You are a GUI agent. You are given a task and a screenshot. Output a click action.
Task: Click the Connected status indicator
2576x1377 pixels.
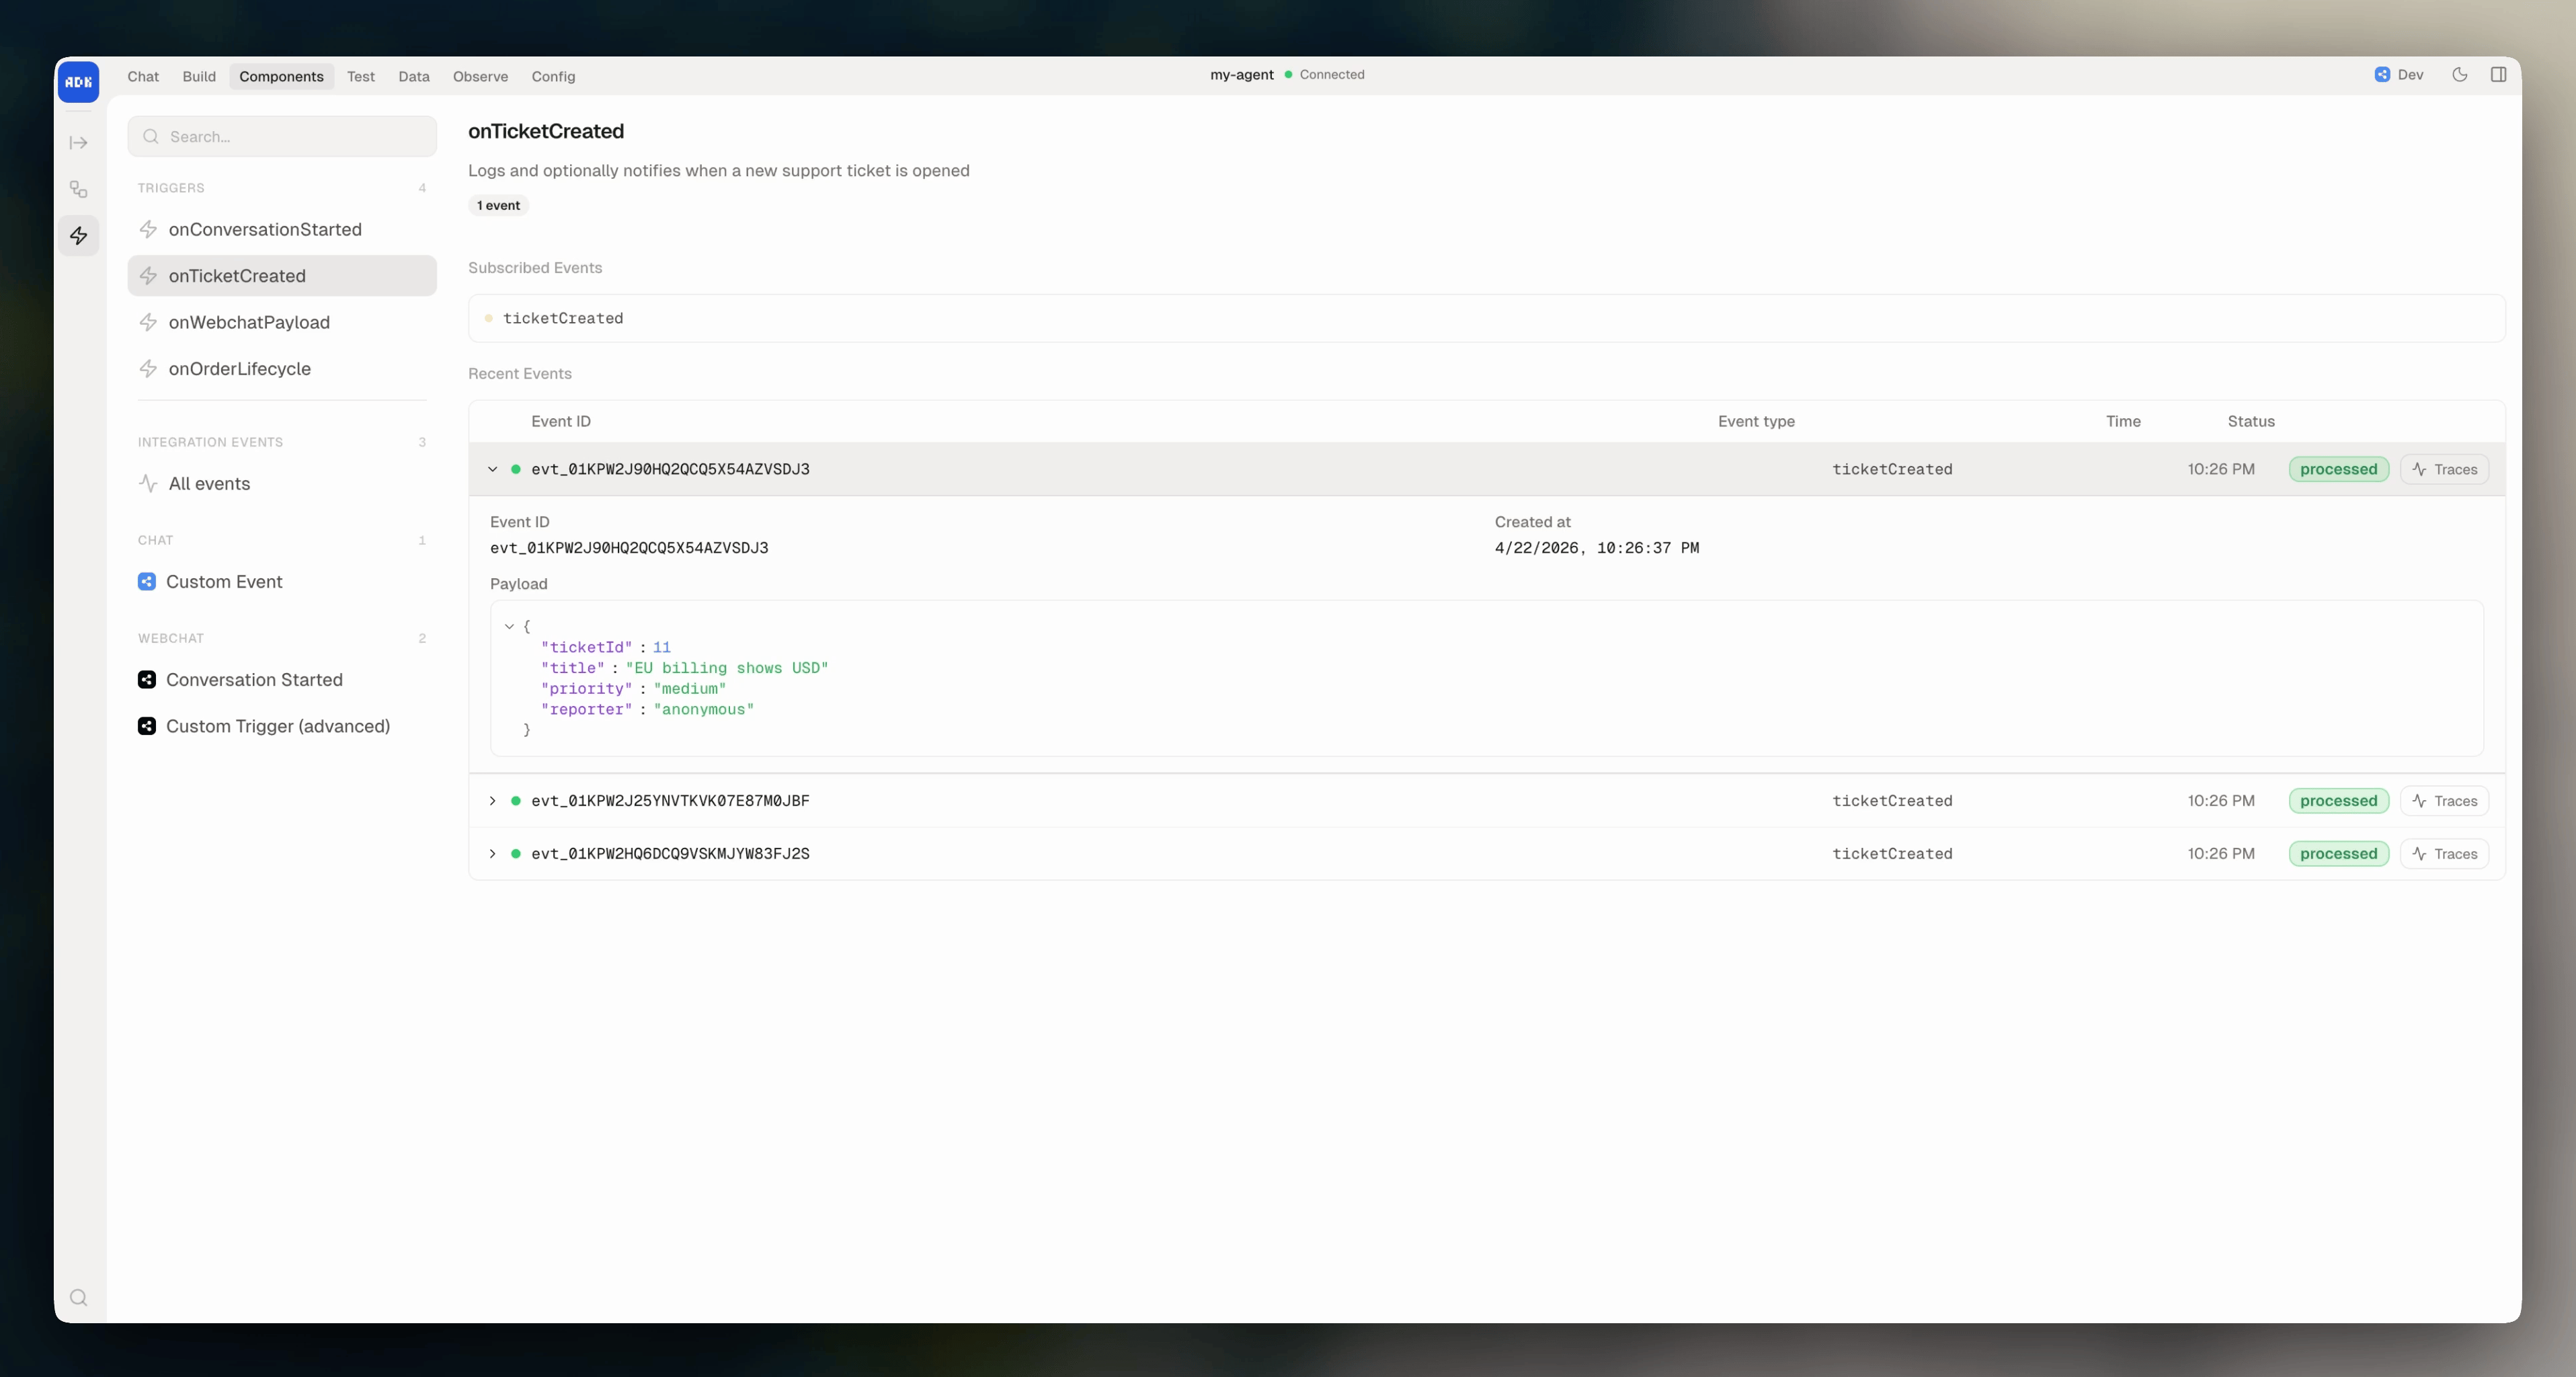pos(1324,74)
